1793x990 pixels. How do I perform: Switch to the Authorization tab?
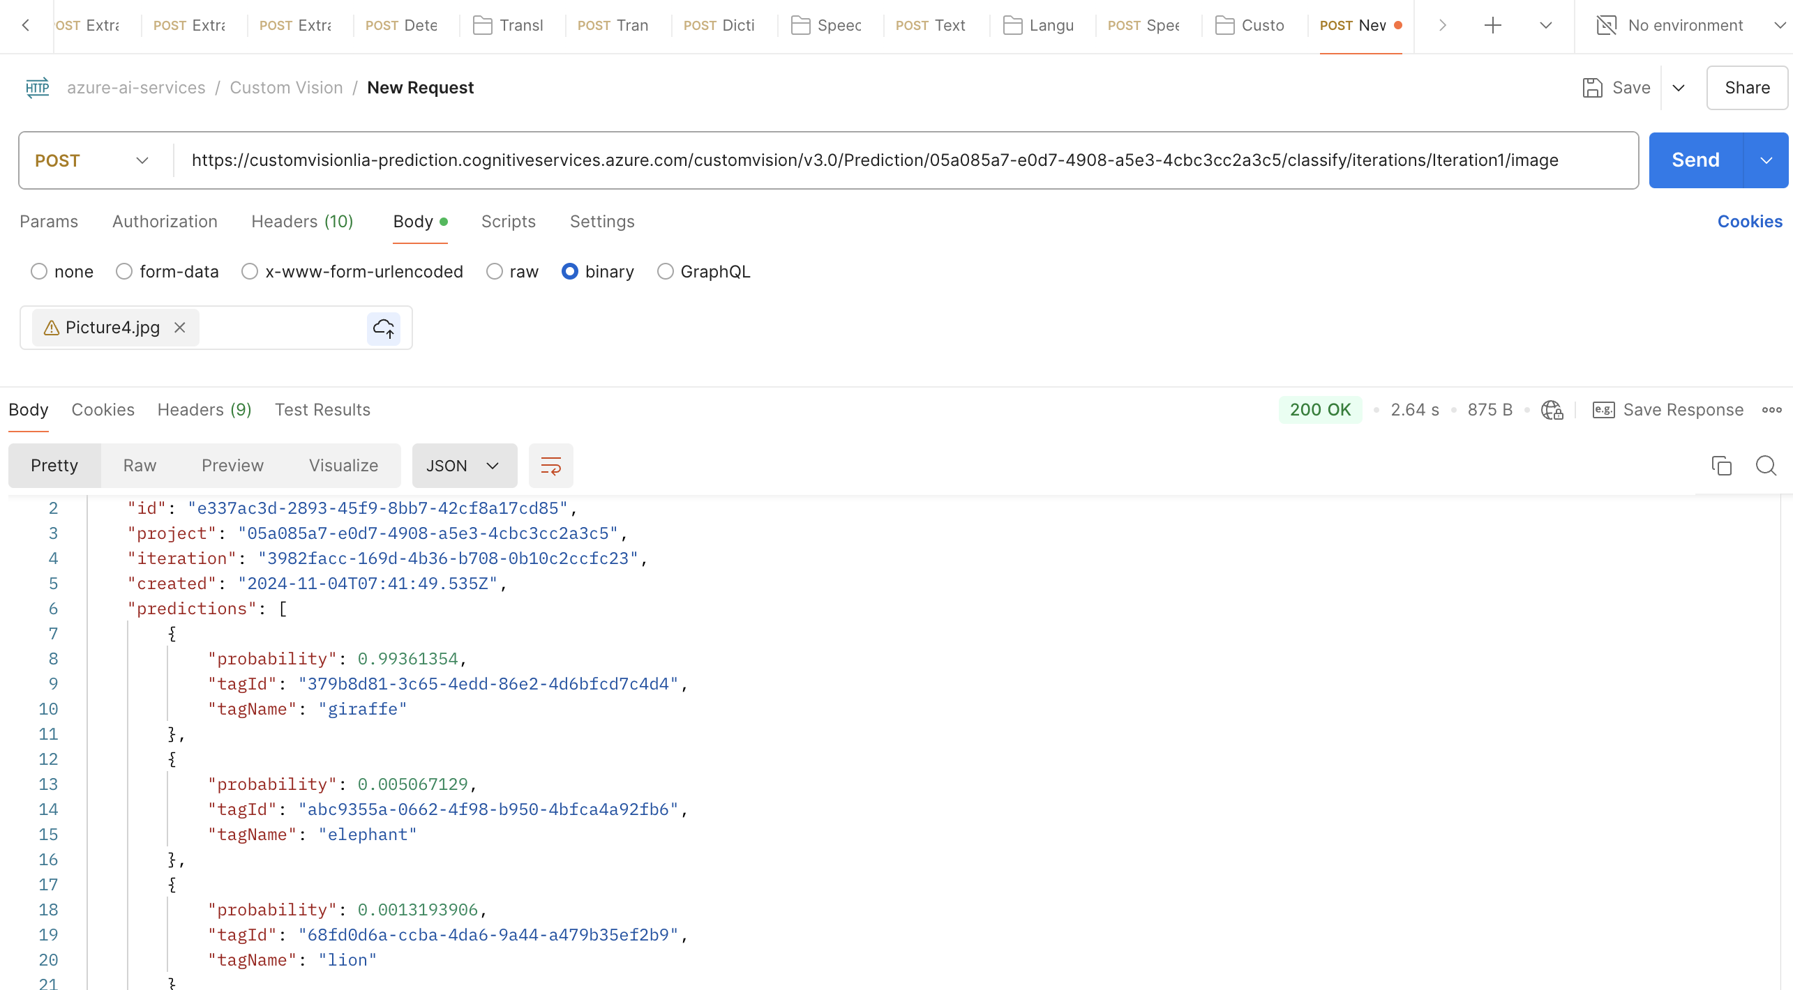click(x=165, y=222)
